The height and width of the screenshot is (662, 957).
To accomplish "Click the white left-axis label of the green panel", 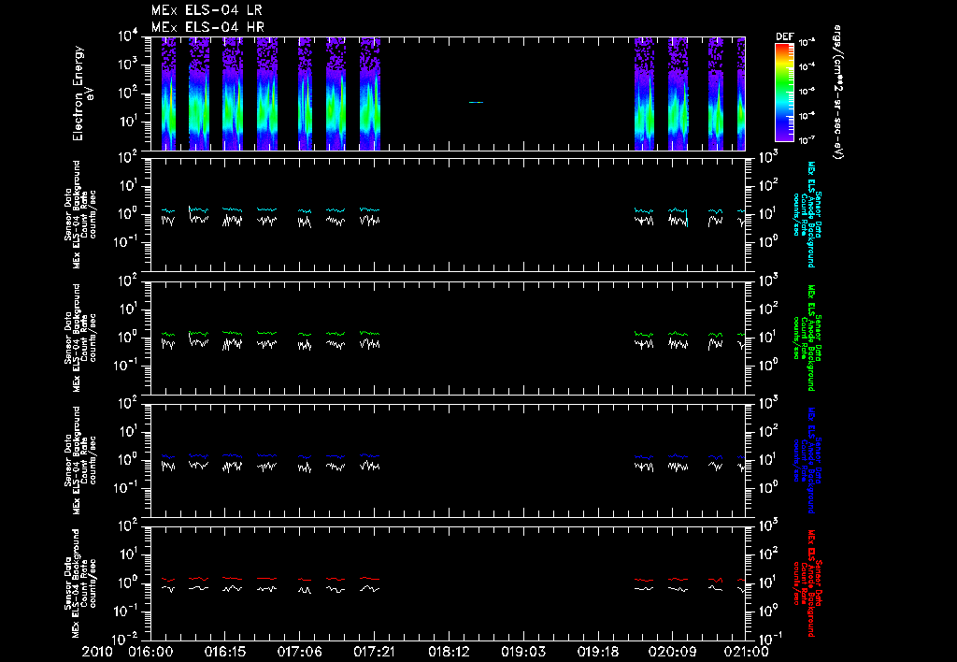I will click(x=80, y=338).
